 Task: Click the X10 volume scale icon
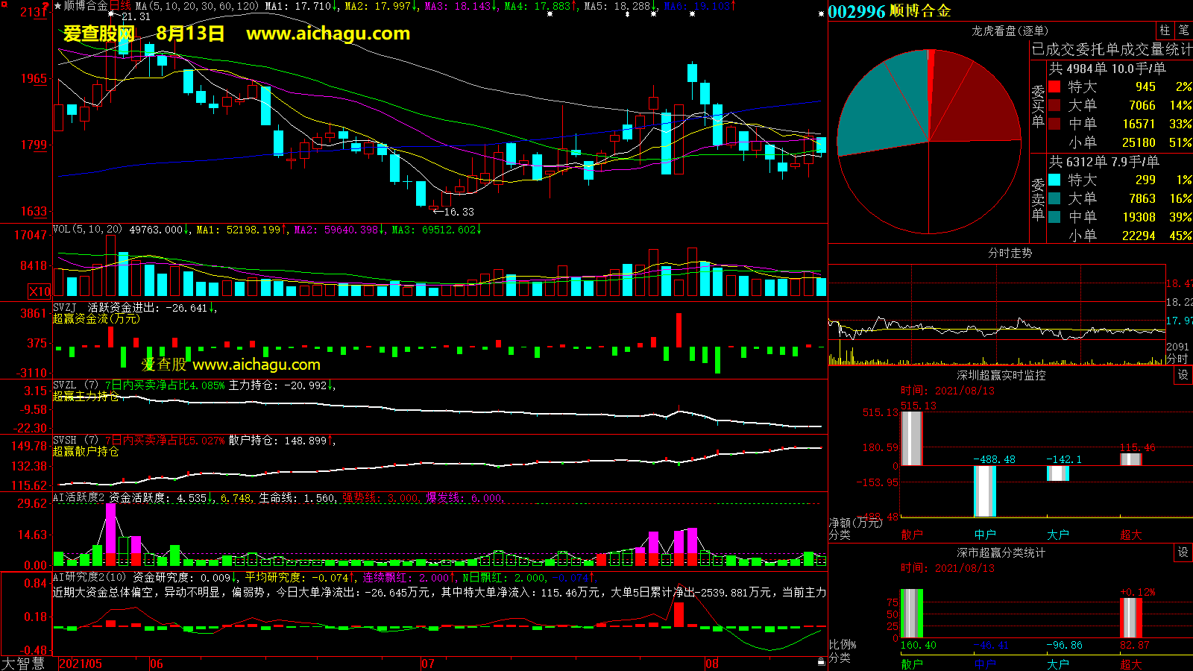click(x=40, y=292)
